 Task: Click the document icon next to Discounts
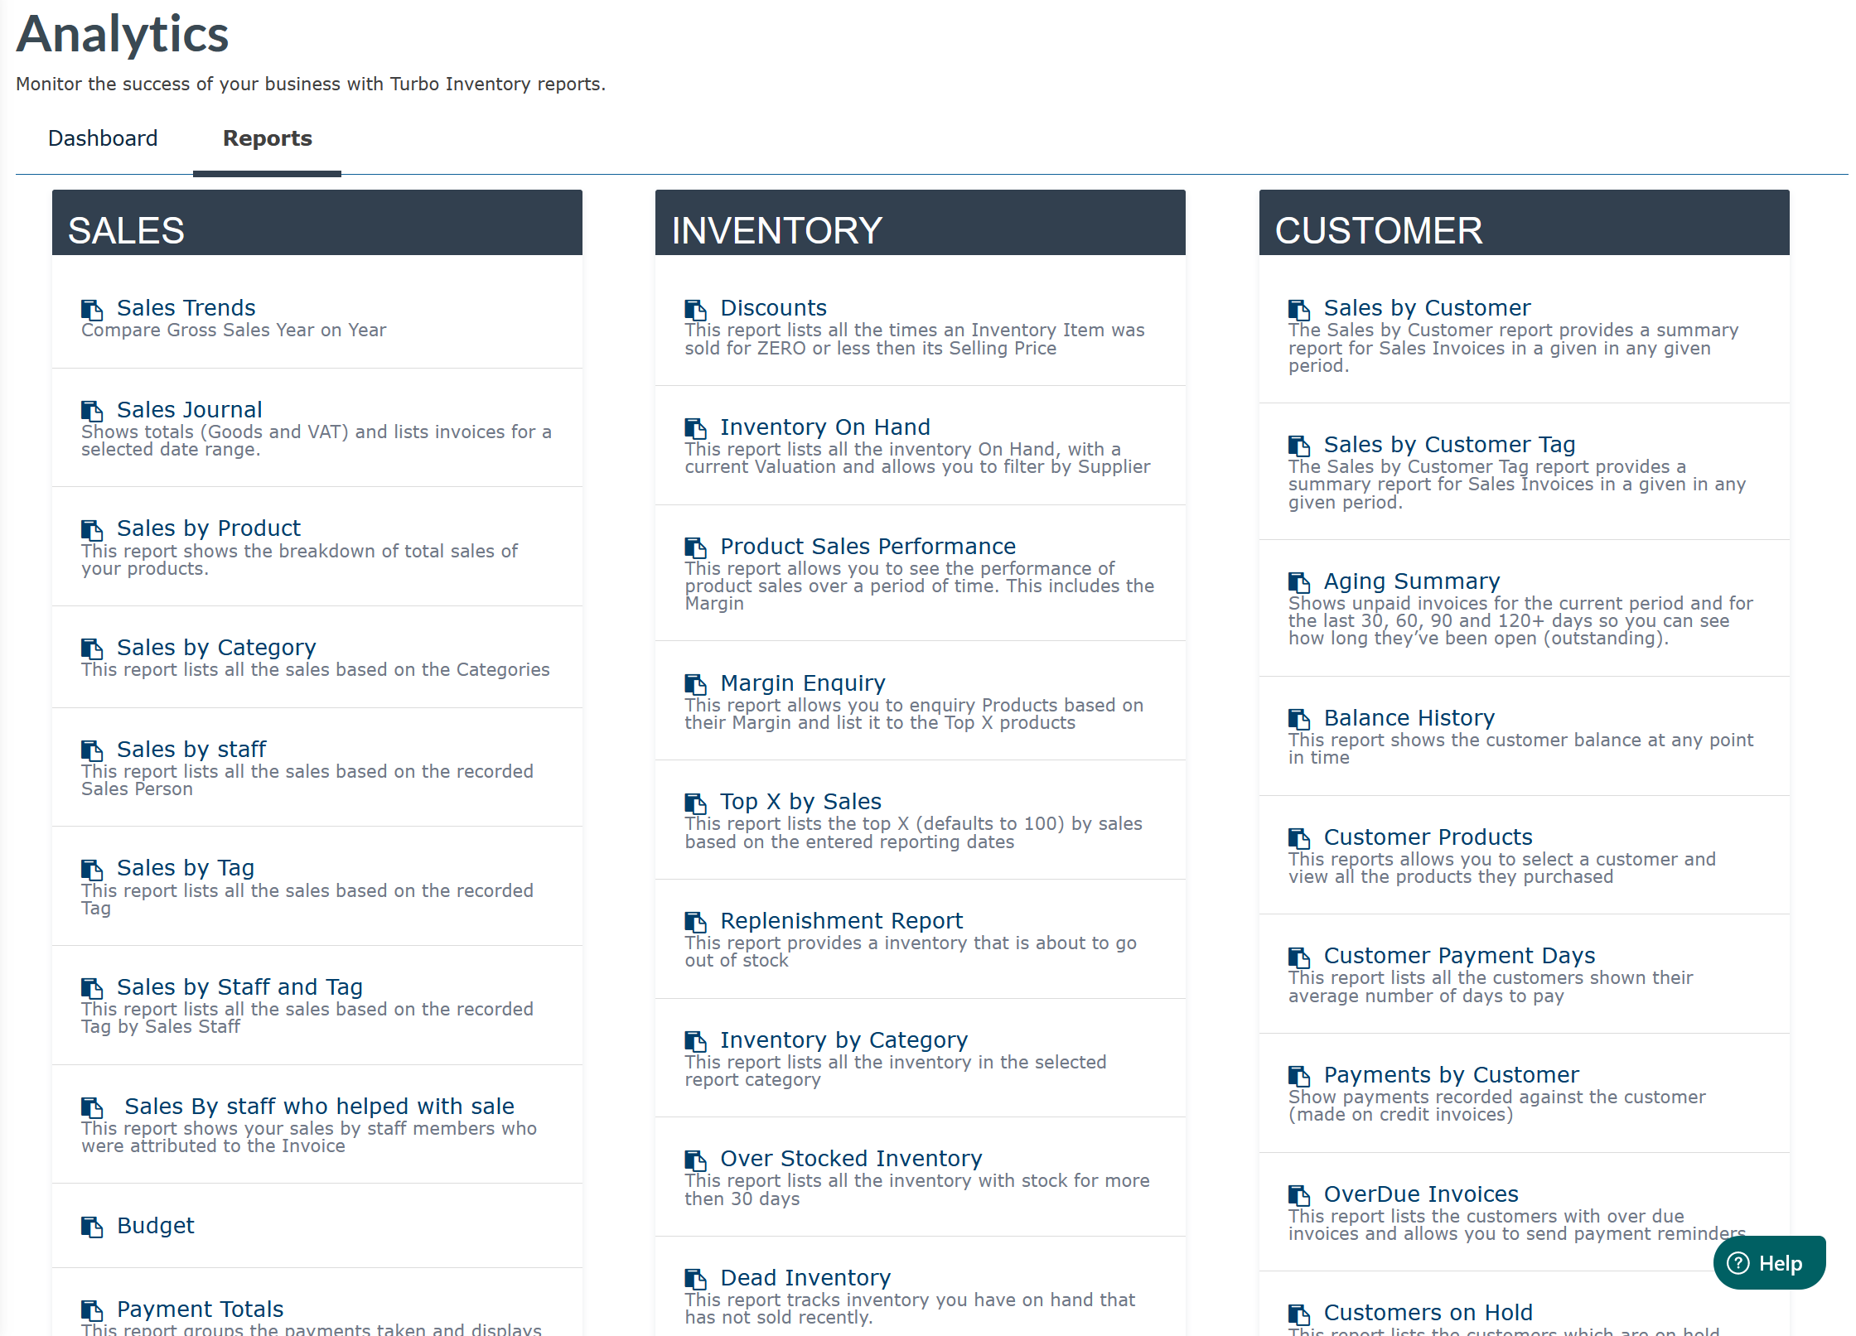694,310
